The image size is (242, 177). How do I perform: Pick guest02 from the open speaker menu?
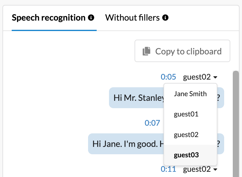[191, 135]
